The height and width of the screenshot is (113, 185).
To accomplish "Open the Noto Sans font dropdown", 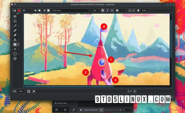I will tap(71, 11).
